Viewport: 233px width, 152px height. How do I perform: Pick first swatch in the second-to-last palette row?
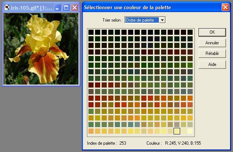[91, 125]
